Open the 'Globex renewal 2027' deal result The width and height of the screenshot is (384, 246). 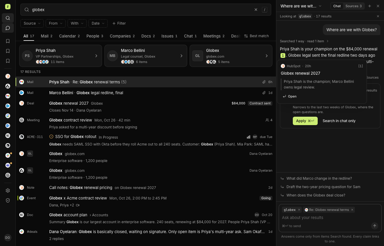coord(146,106)
